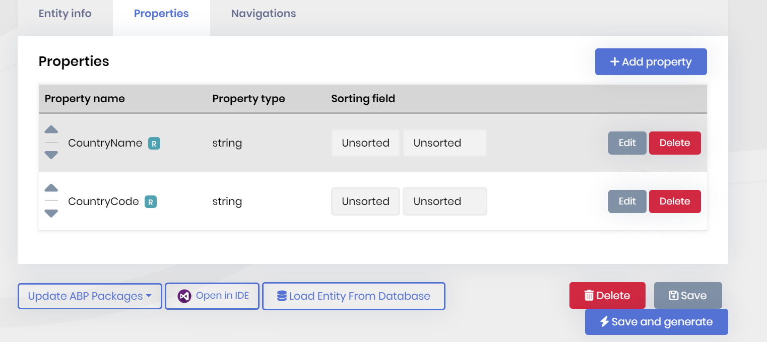Move CountryName property up with arrow
The image size is (767, 342).
[x=51, y=130]
